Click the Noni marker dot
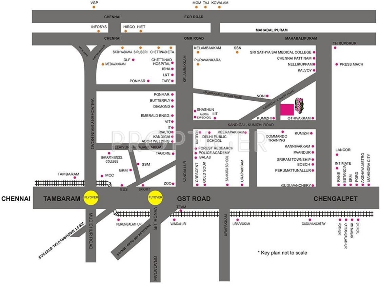This screenshot has height=284, width=381. [x=268, y=96]
